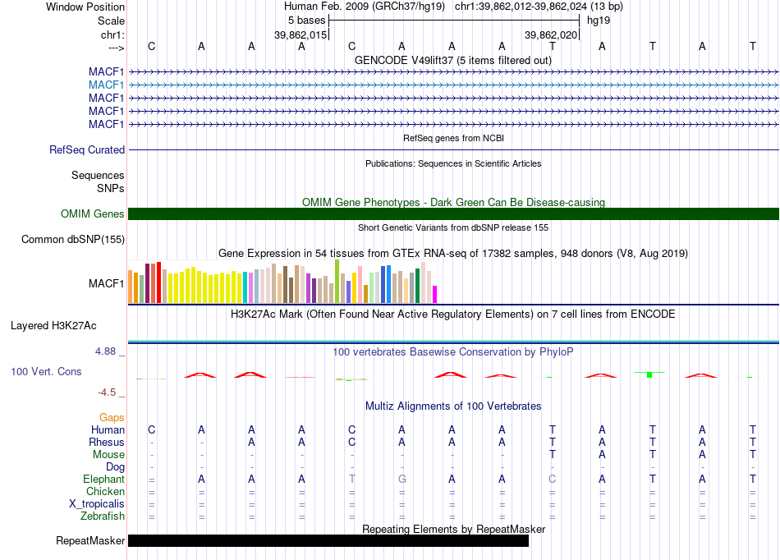Select the Rhesus species label

tap(107, 442)
